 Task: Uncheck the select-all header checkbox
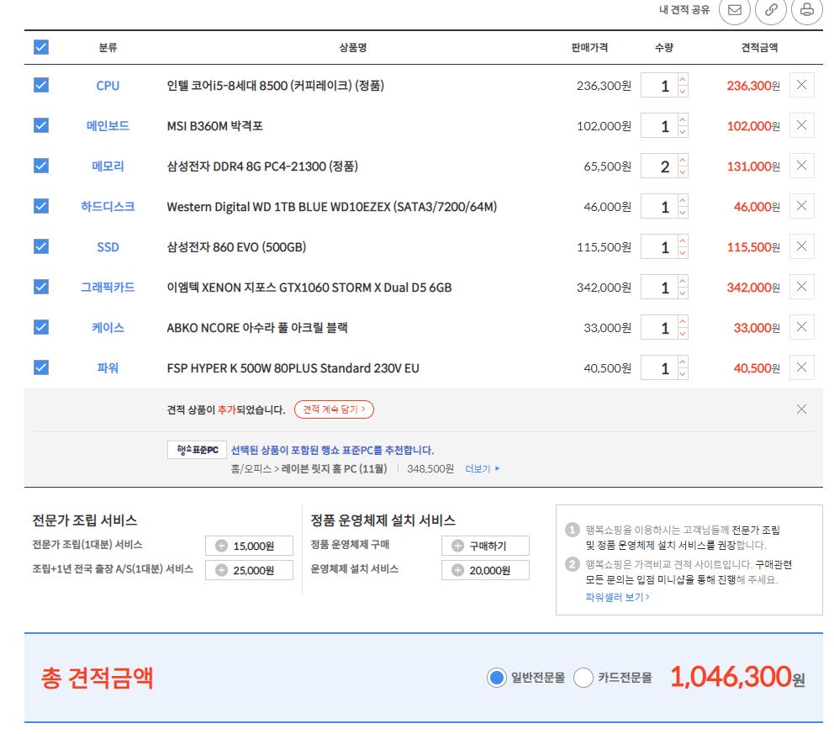41,48
